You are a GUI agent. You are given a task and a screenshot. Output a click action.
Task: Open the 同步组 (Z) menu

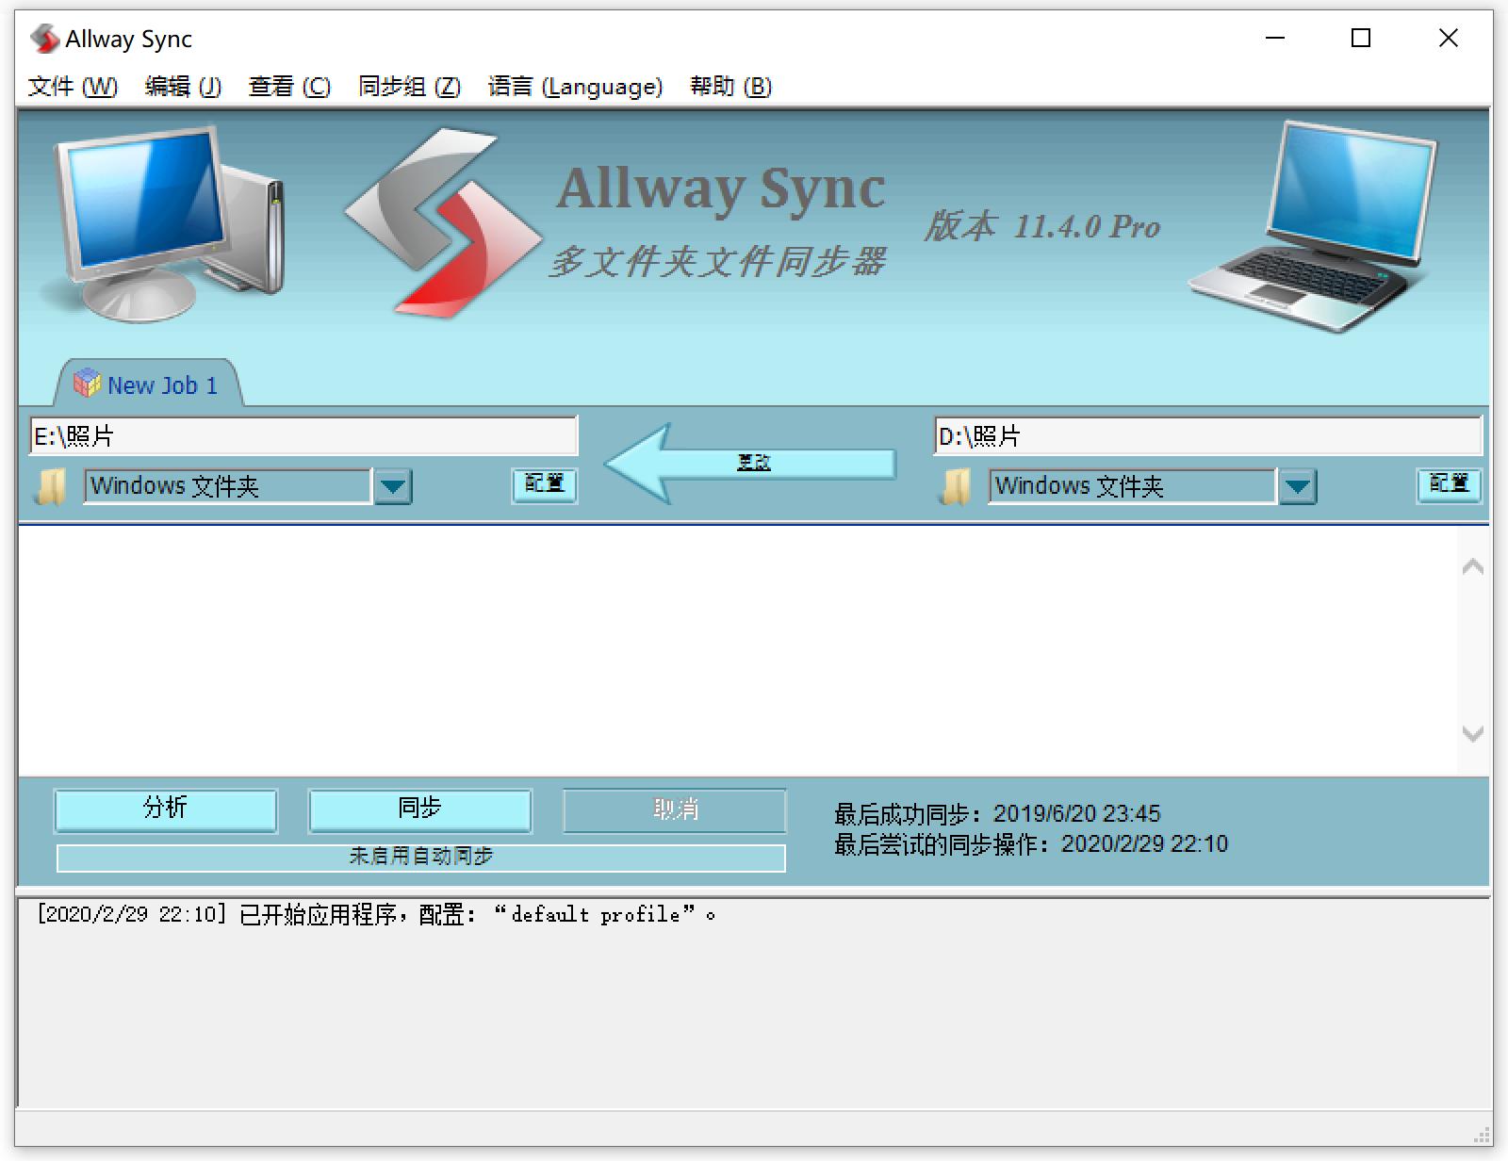coord(409,87)
